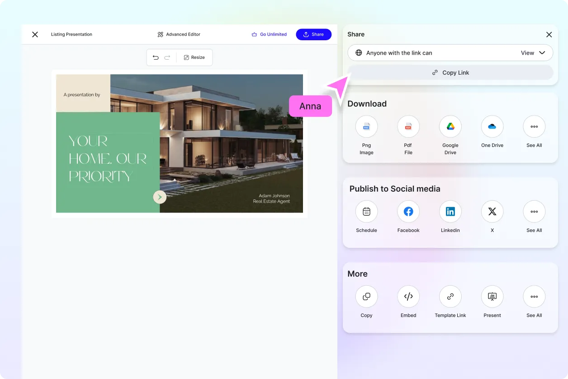Viewport: 568px width, 379px height.
Task: Start Present mode from the More section
Action: [x=492, y=296]
